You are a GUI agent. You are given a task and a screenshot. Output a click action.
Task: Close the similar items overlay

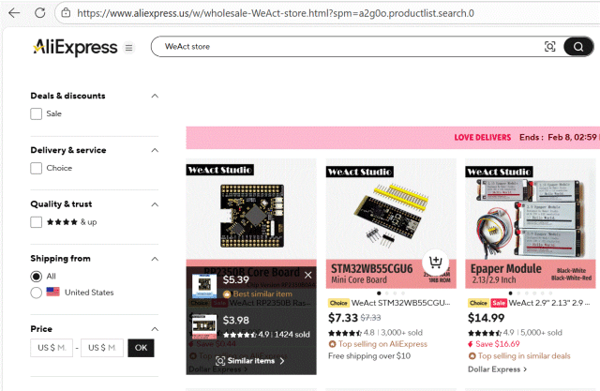click(308, 275)
